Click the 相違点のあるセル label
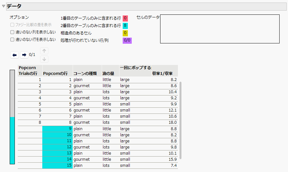Viewport: 288px width, 172px height. 76,33
